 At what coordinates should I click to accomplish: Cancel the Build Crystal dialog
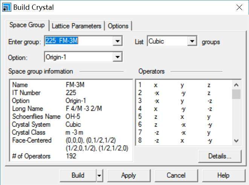click(176, 175)
